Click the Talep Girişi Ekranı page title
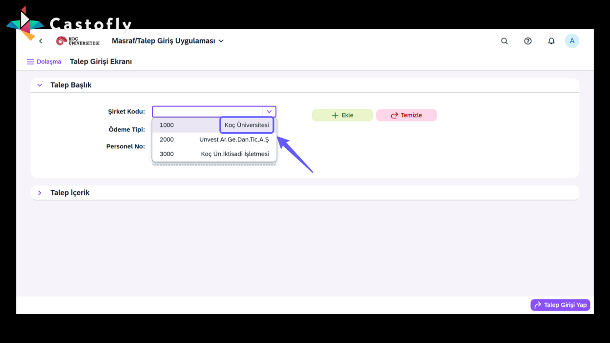610x343 pixels. tap(101, 61)
